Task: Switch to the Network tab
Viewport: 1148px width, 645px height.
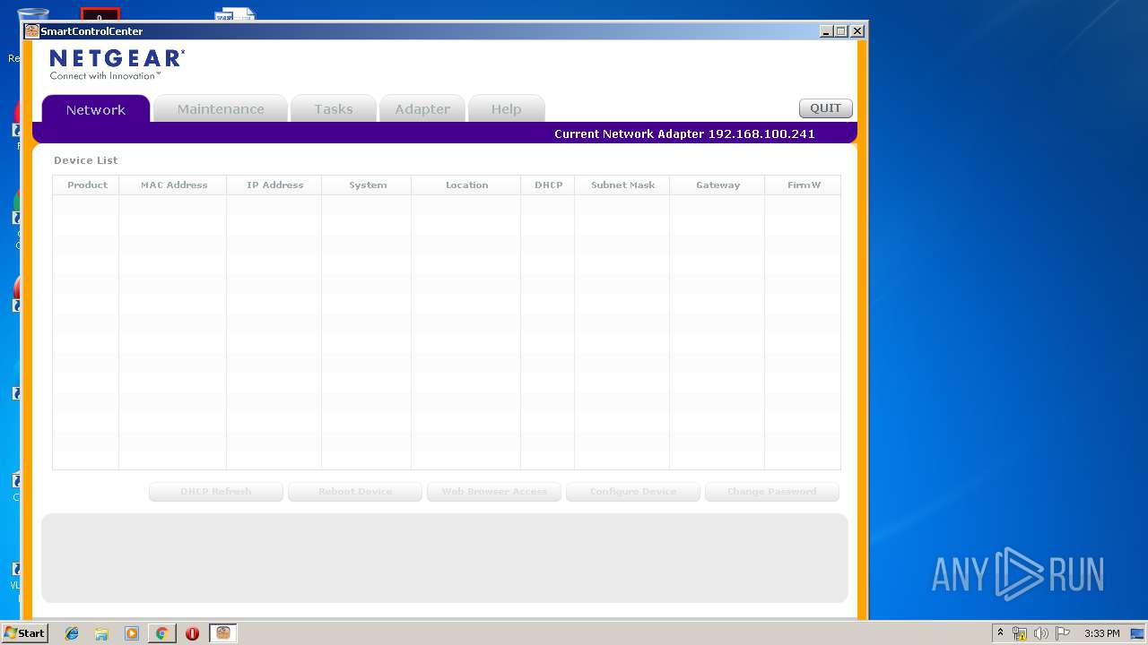Action: click(x=96, y=108)
